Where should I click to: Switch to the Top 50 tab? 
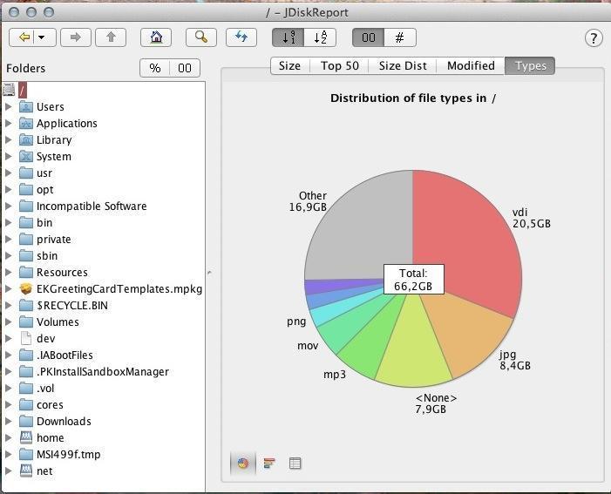pos(339,65)
